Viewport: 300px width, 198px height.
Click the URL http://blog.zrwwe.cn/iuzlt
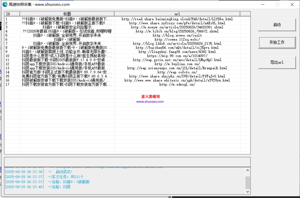pyautogui.click(x=177, y=35)
